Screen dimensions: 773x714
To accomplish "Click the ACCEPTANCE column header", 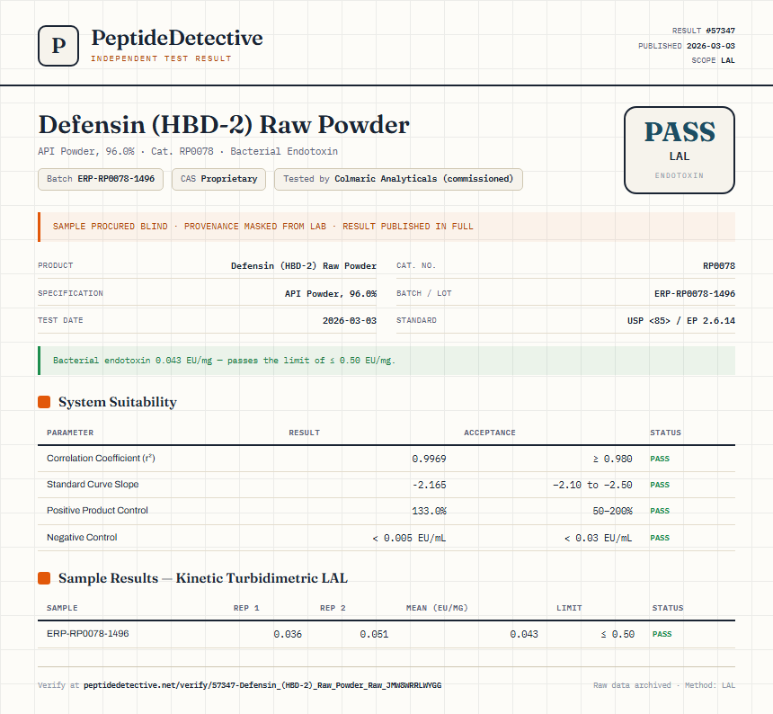I will pyautogui.click(x=490, y=433).
